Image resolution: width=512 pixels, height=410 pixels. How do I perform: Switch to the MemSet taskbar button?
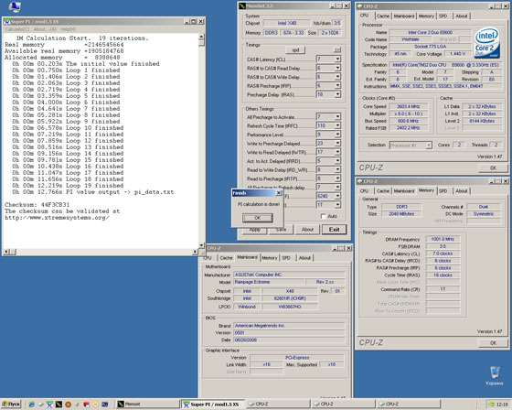[x=147, y=405]
